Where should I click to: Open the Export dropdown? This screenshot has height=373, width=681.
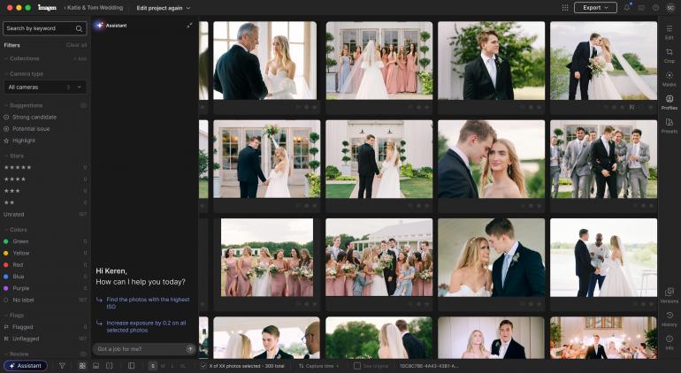(595, 8)
